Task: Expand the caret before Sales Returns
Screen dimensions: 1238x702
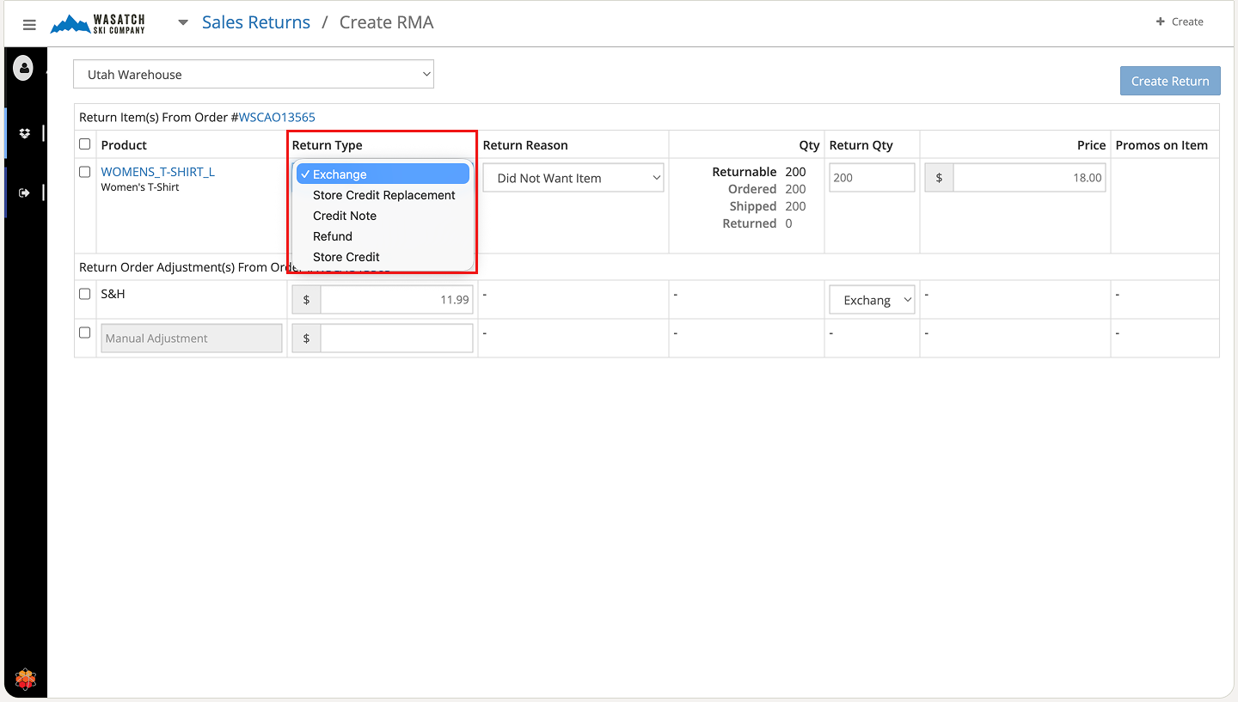Action: pyautogui.click(x=183, y=23)
